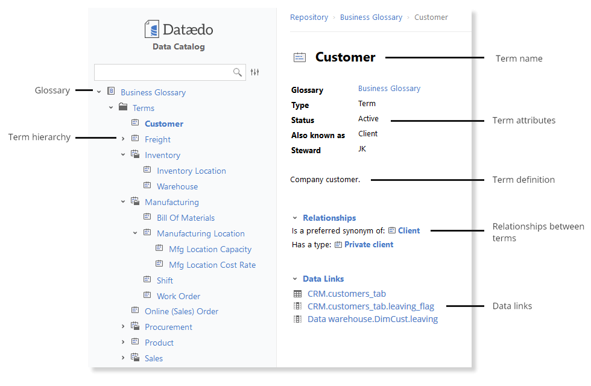Viewport: 591px width, 386px height.
Task: Click the 'Company customer.' definition text
Action: 325,180
